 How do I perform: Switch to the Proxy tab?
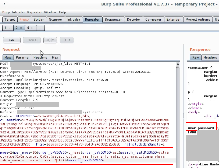(24, 20)
